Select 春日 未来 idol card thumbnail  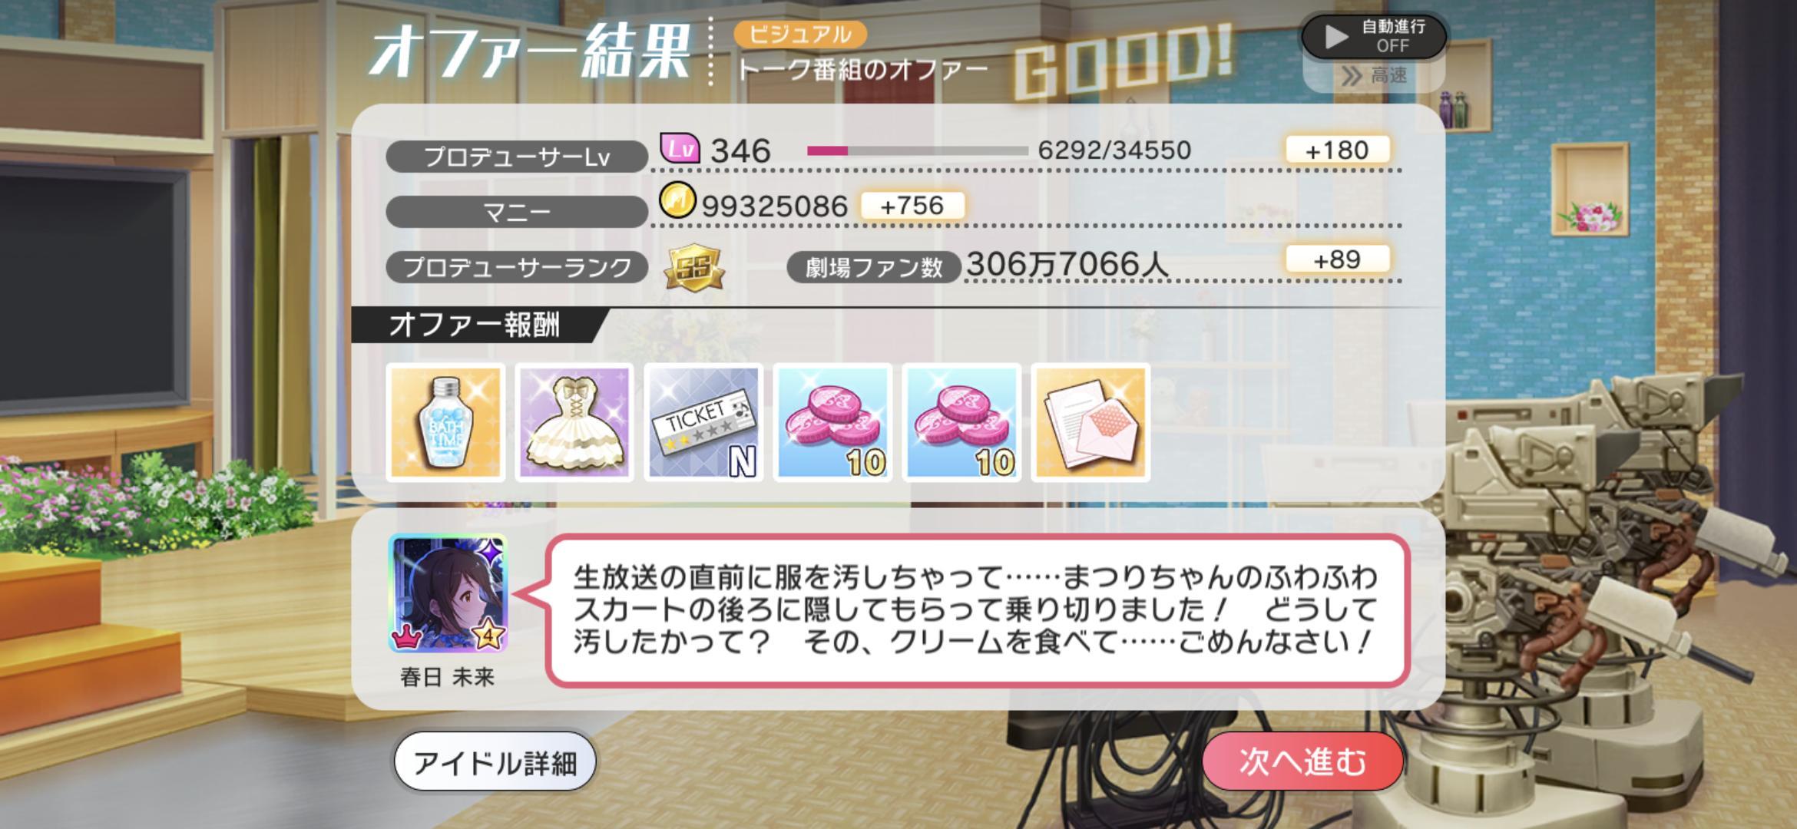(x=448, y=593)
